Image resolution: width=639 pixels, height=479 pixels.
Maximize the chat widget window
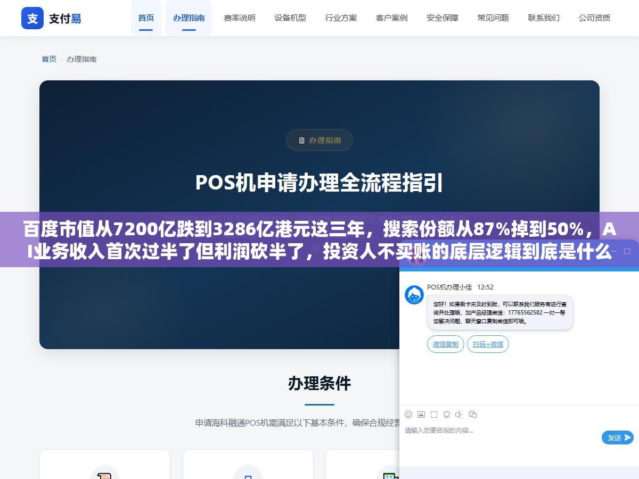627,251
